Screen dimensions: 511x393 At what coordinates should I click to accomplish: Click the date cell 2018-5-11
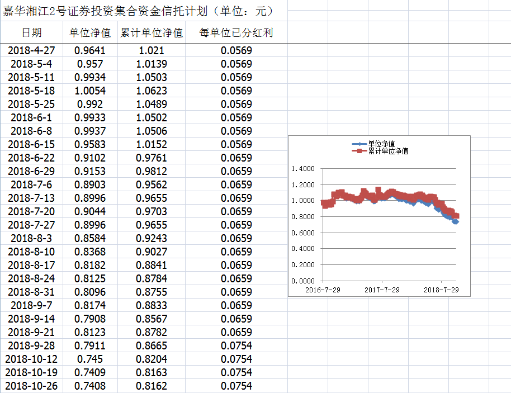(32, 77)
